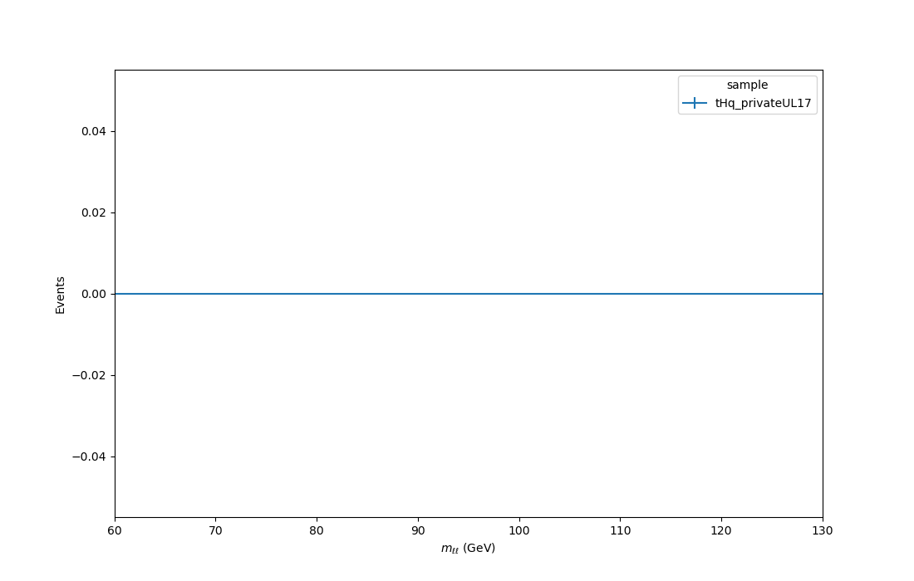
Task: Click the legend title 'sample'
Action: click(x=747, y=85)
